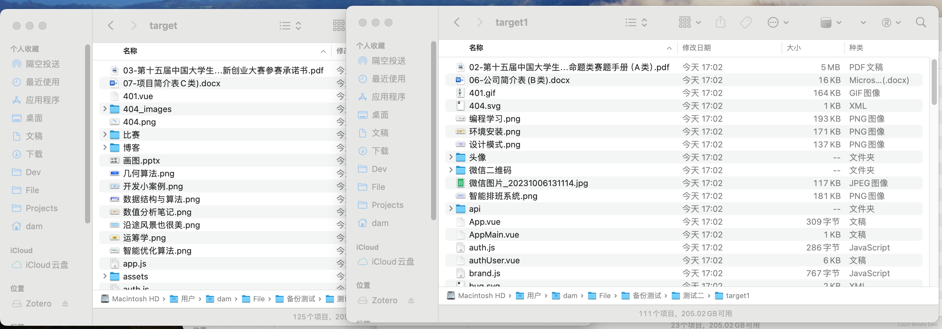Go back in the target1 window
The image size is (942, 329).
point(457,22)
